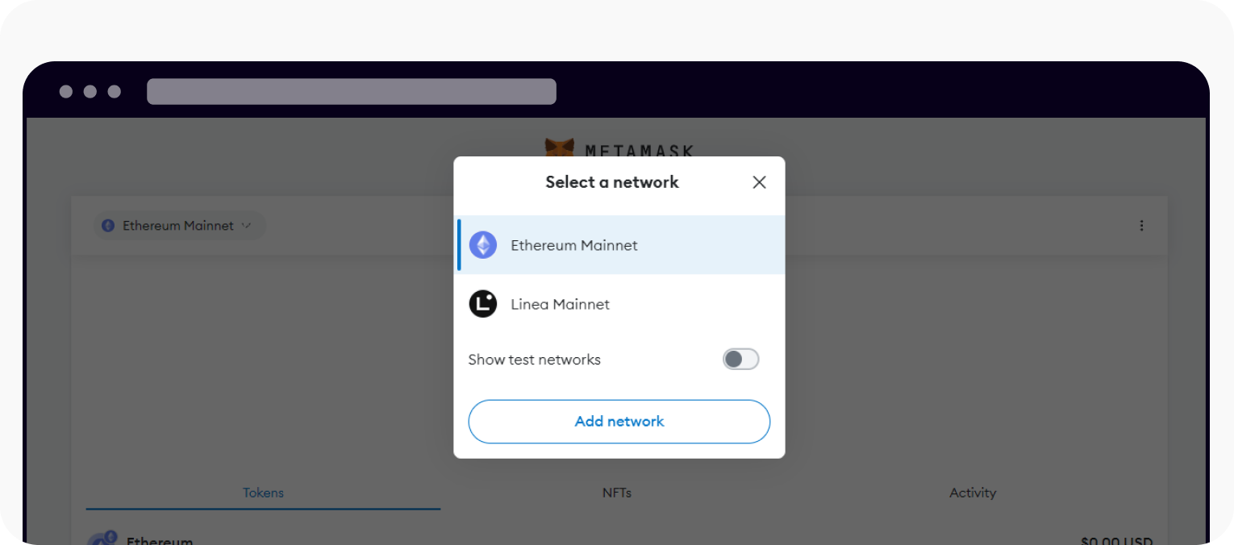The width and height of the screenshot is (1234, 545).
Task: Open the Ethereum Mainnet chevron dropdown
Action: point(247,226)
